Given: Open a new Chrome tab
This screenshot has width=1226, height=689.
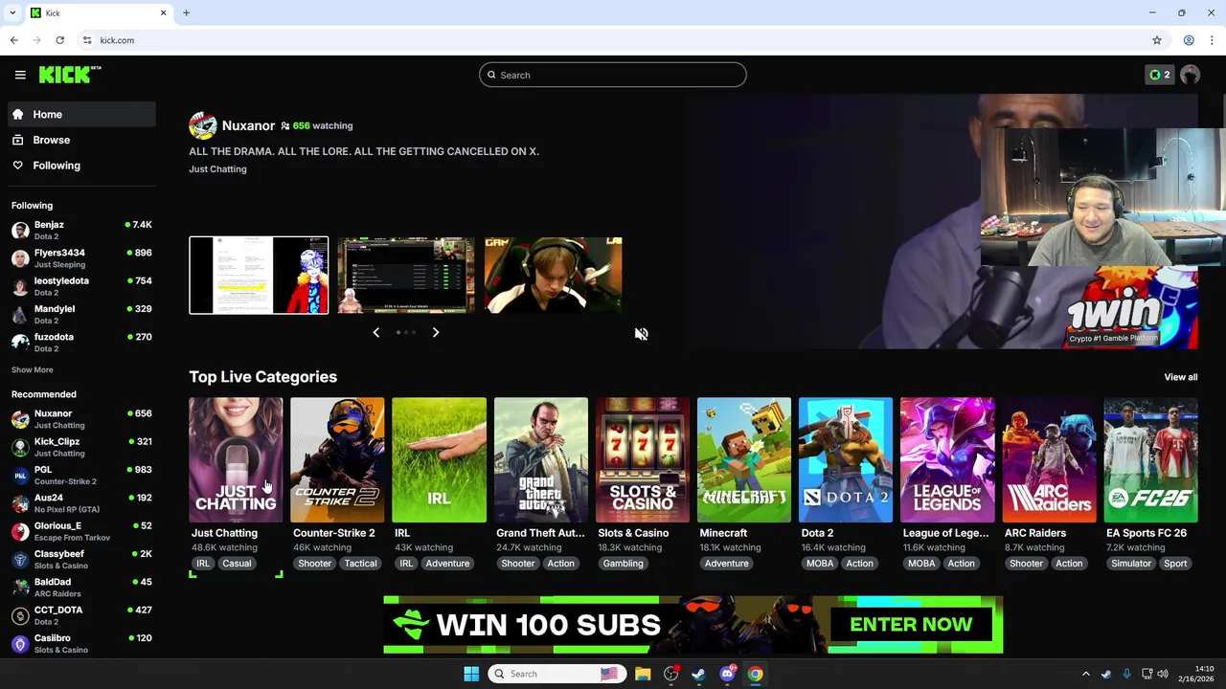Looking at the screenshot, I should pyautogui.click(x=186, y=12).
